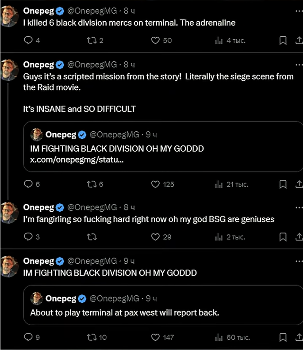Like the "BSG are geniuses" tweet
The height and width of the screenshot is (350, 303).
point(155,237)
